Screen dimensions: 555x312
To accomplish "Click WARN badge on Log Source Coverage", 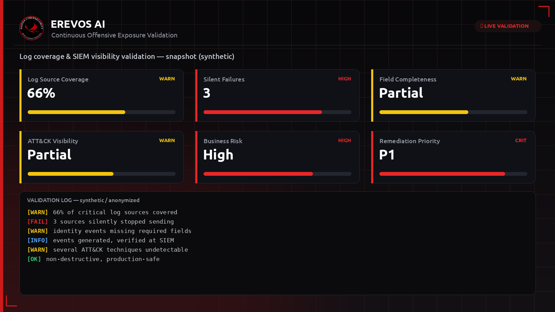I will (167, 79).
